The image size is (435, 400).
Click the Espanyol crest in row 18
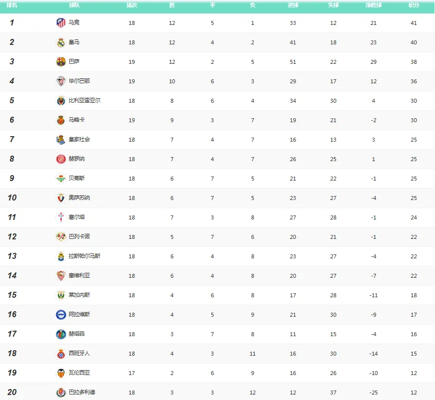[x=61, y=353]
